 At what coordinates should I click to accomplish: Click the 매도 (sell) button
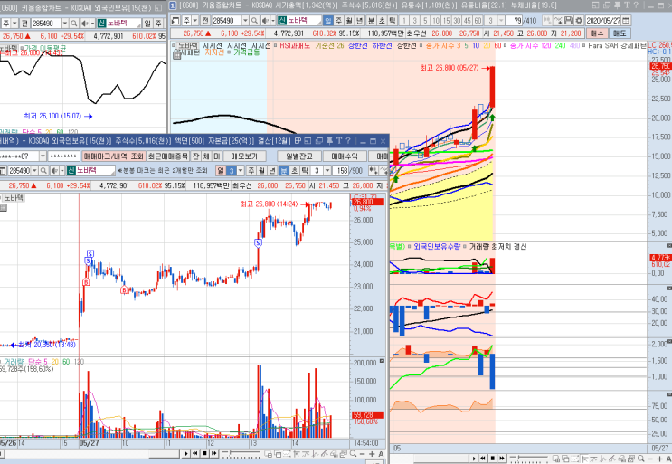pos(620,33)
